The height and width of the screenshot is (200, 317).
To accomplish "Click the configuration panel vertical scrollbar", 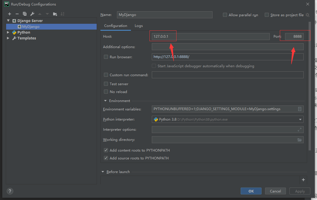I will 309,86.
